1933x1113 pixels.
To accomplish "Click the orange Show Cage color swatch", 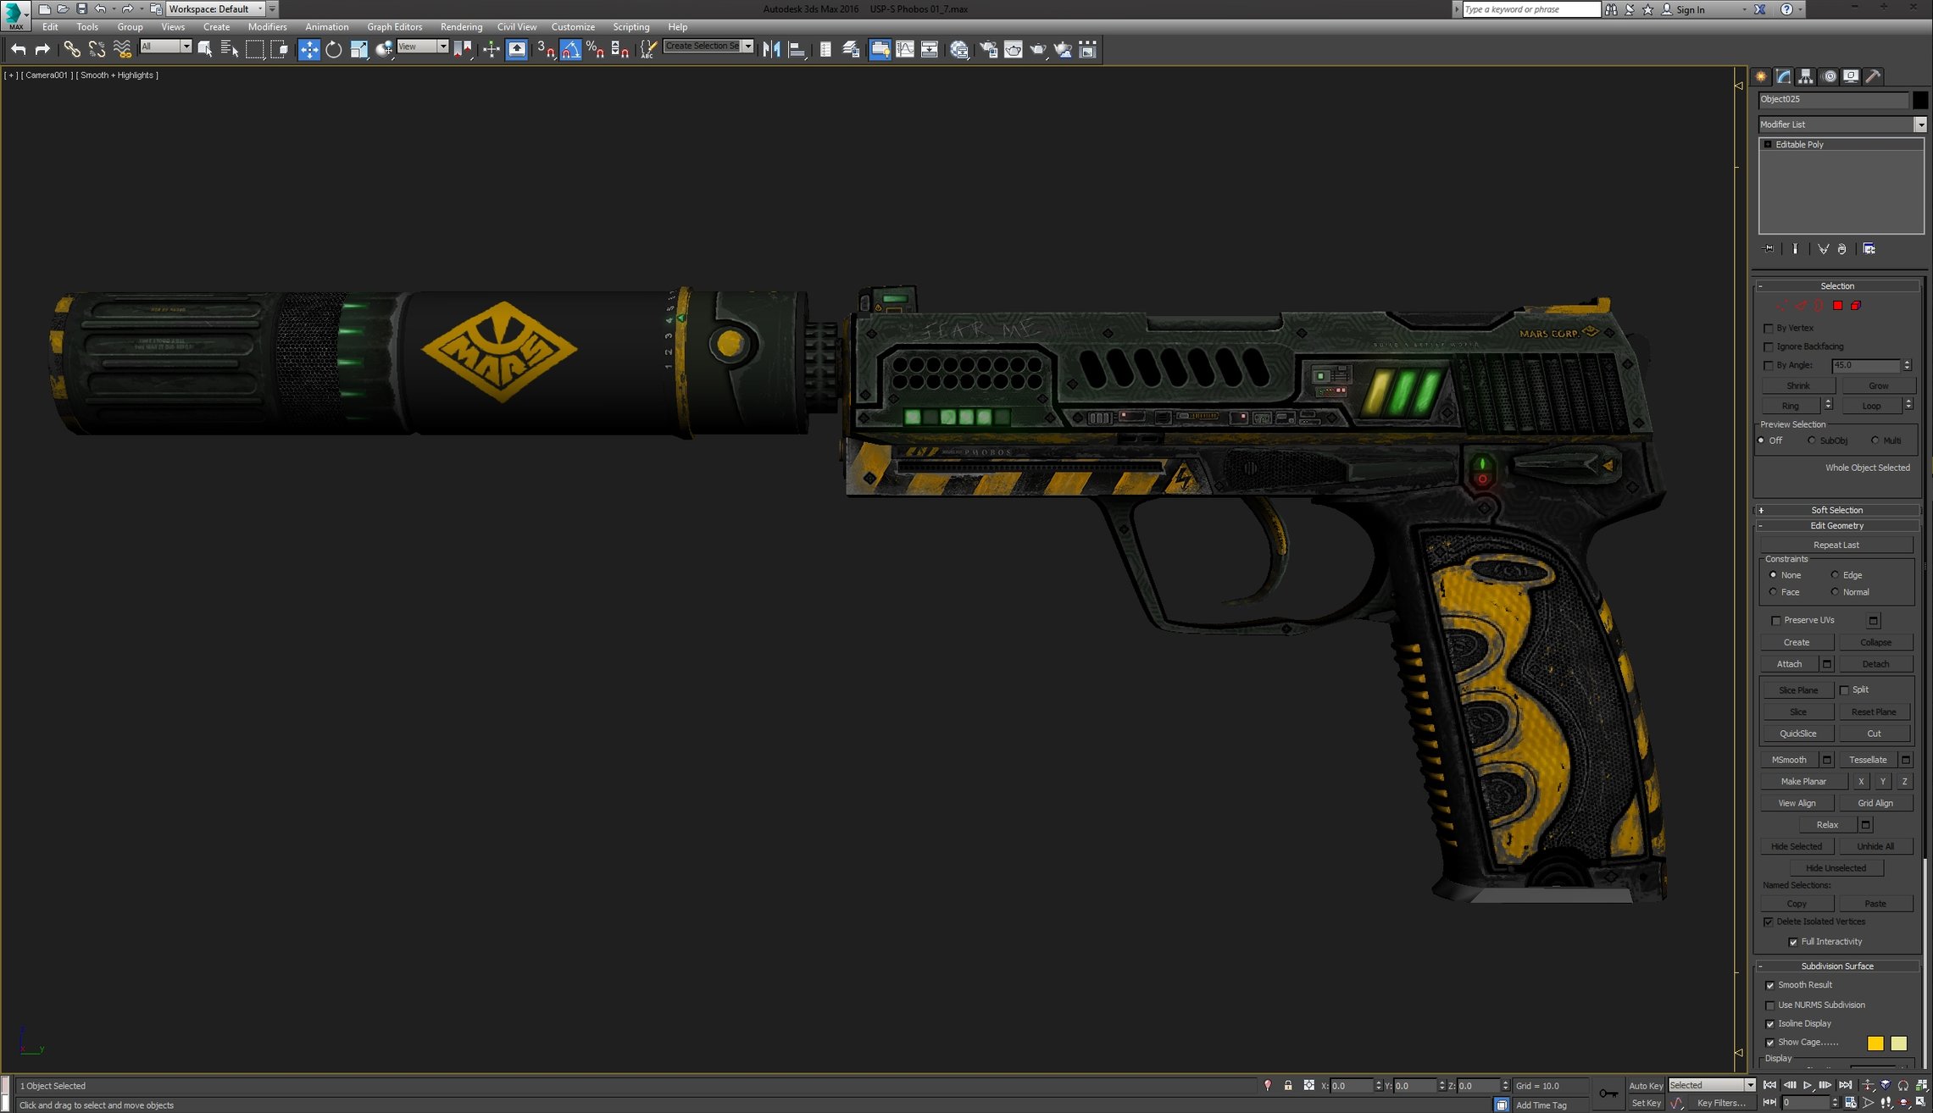I will pos(1875,1044).
